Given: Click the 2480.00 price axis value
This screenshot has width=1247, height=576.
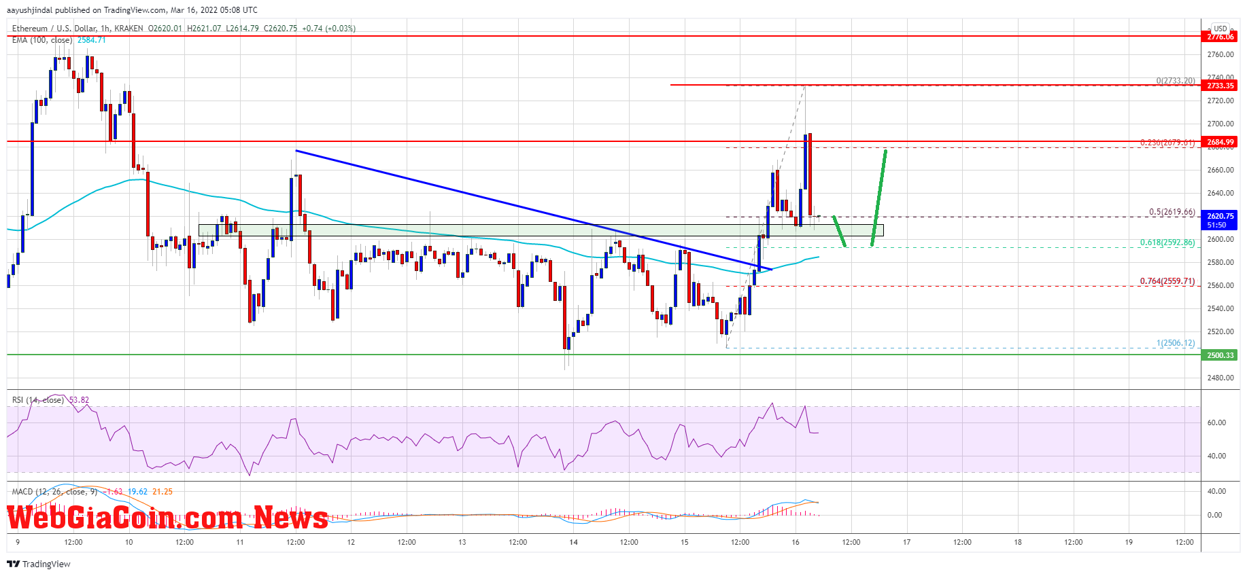Looking at the screenshot, I should pyautogui.click(x=1220, y=378).
